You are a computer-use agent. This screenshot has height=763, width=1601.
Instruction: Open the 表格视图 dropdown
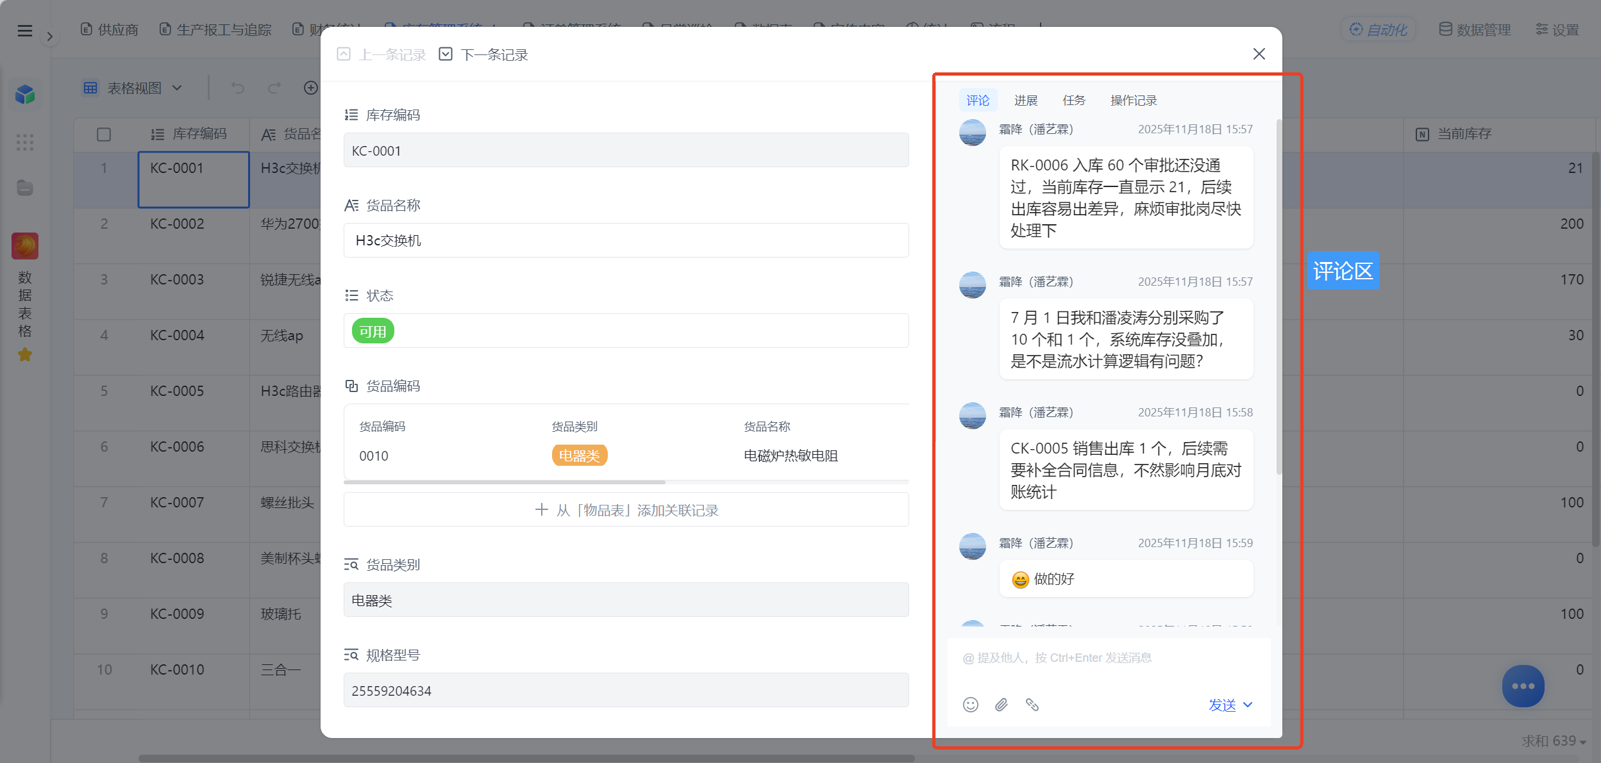[x=133, y=88]
